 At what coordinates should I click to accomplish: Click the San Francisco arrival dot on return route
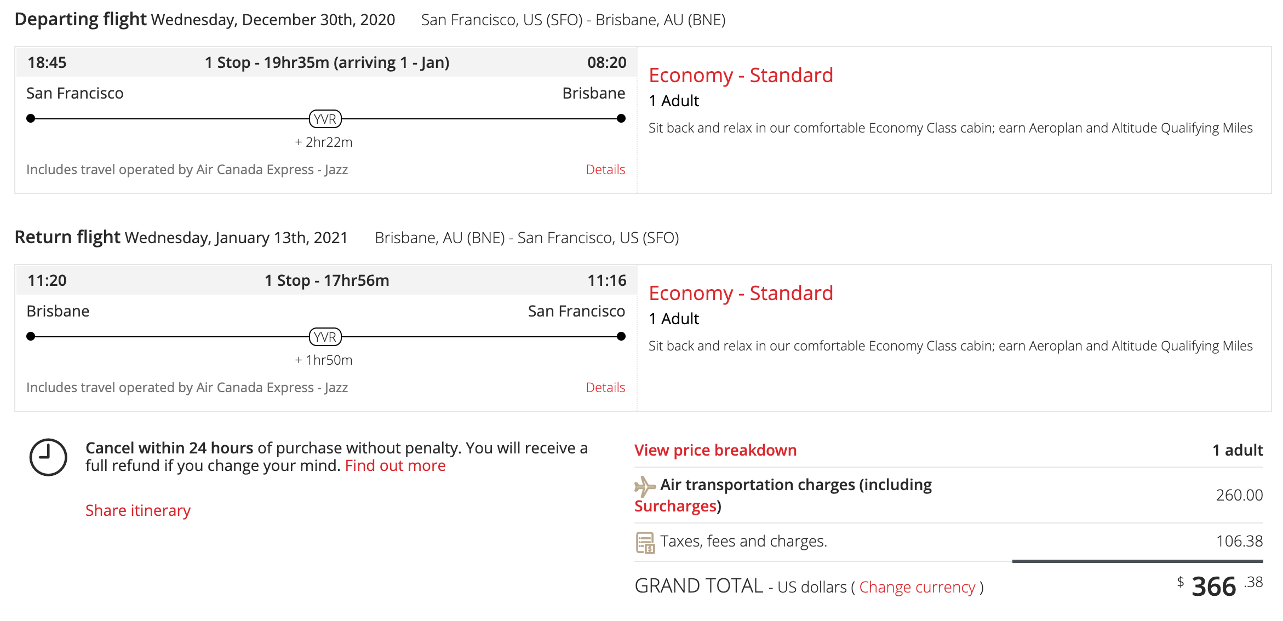point(621,336)
